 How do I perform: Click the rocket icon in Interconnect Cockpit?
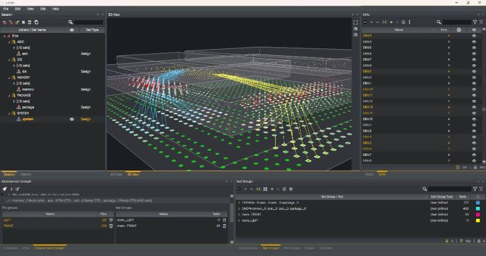(x=4, y=189)
